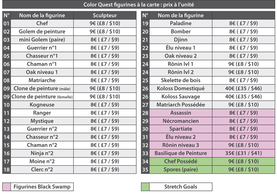Click the "Matriarch Possédée" name cell
The image size is (277, 194).
click(180, 104)
